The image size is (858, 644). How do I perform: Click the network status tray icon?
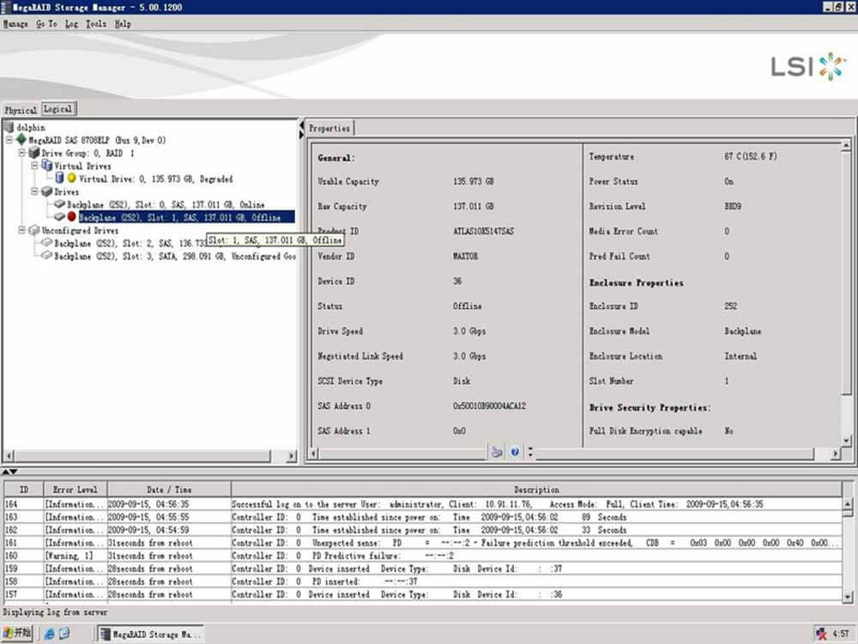click(x=820, y=634)
